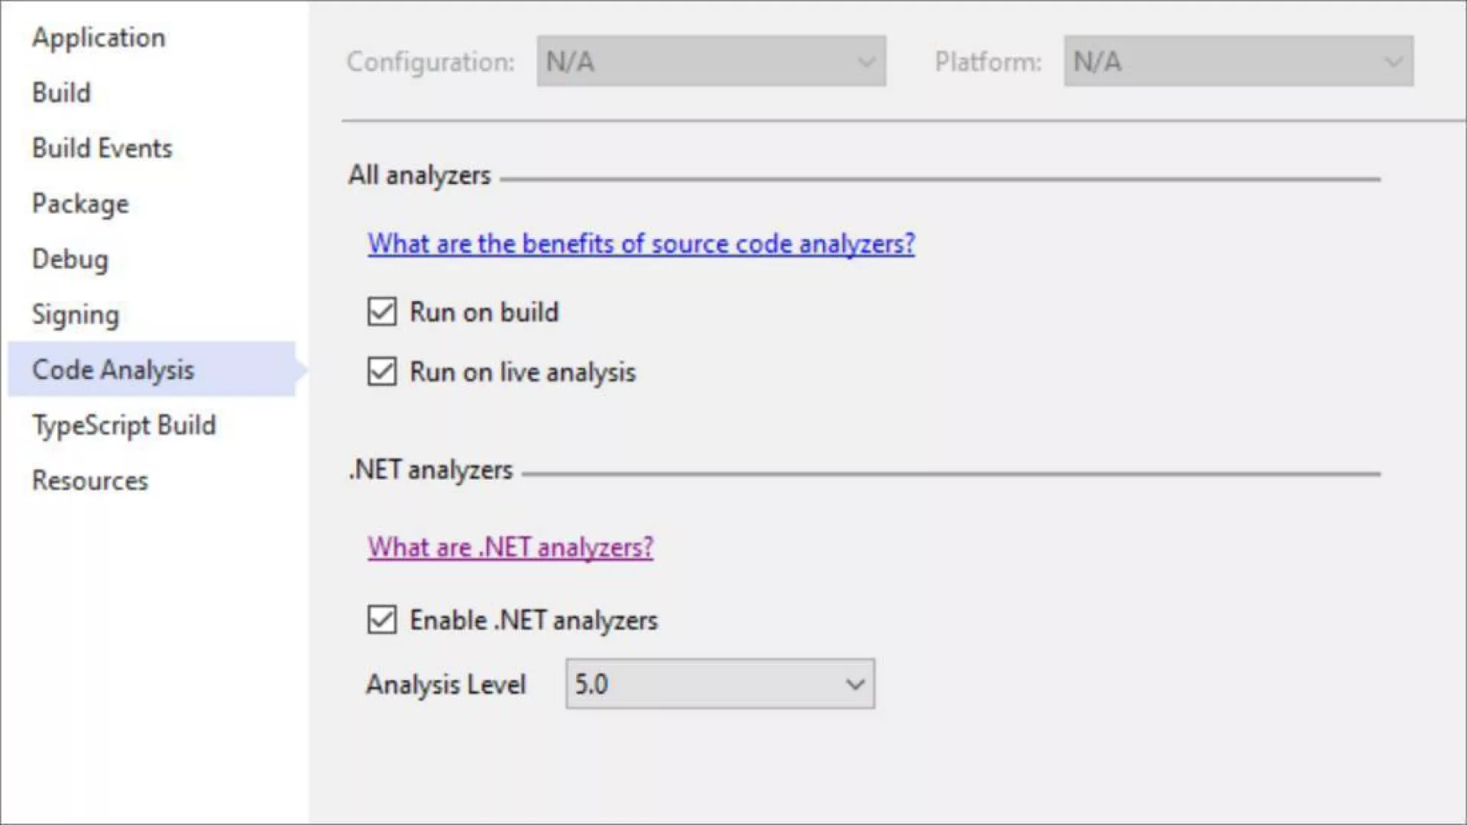Switch to the Build tab
This screenshot has height=825, width=1467.
click(x=61, y=92)
